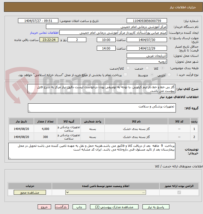This screenshot has width=203, height=214.
Task: Click the ایجاد کننده درخواست field
Action: (x=113, y=33)
